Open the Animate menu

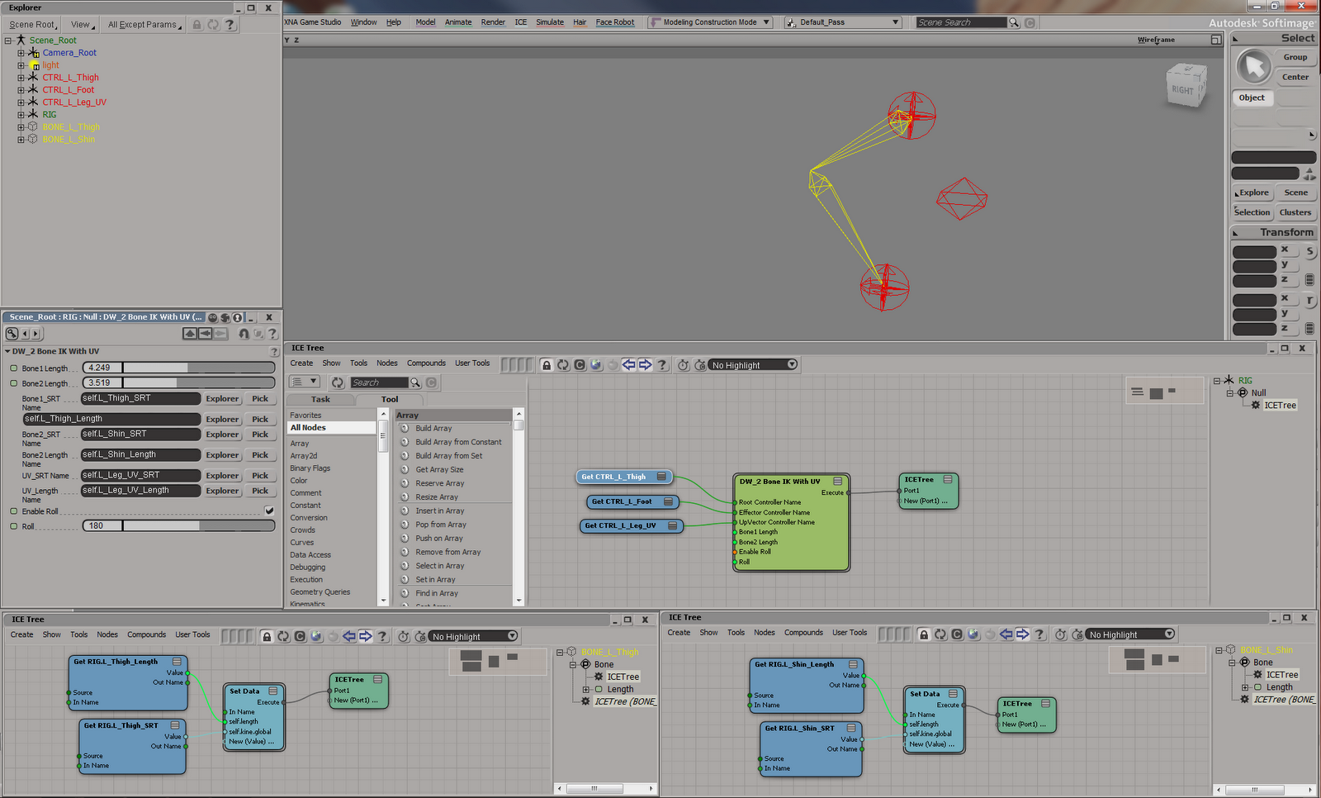pyautogui.click(x=458, y=22)
